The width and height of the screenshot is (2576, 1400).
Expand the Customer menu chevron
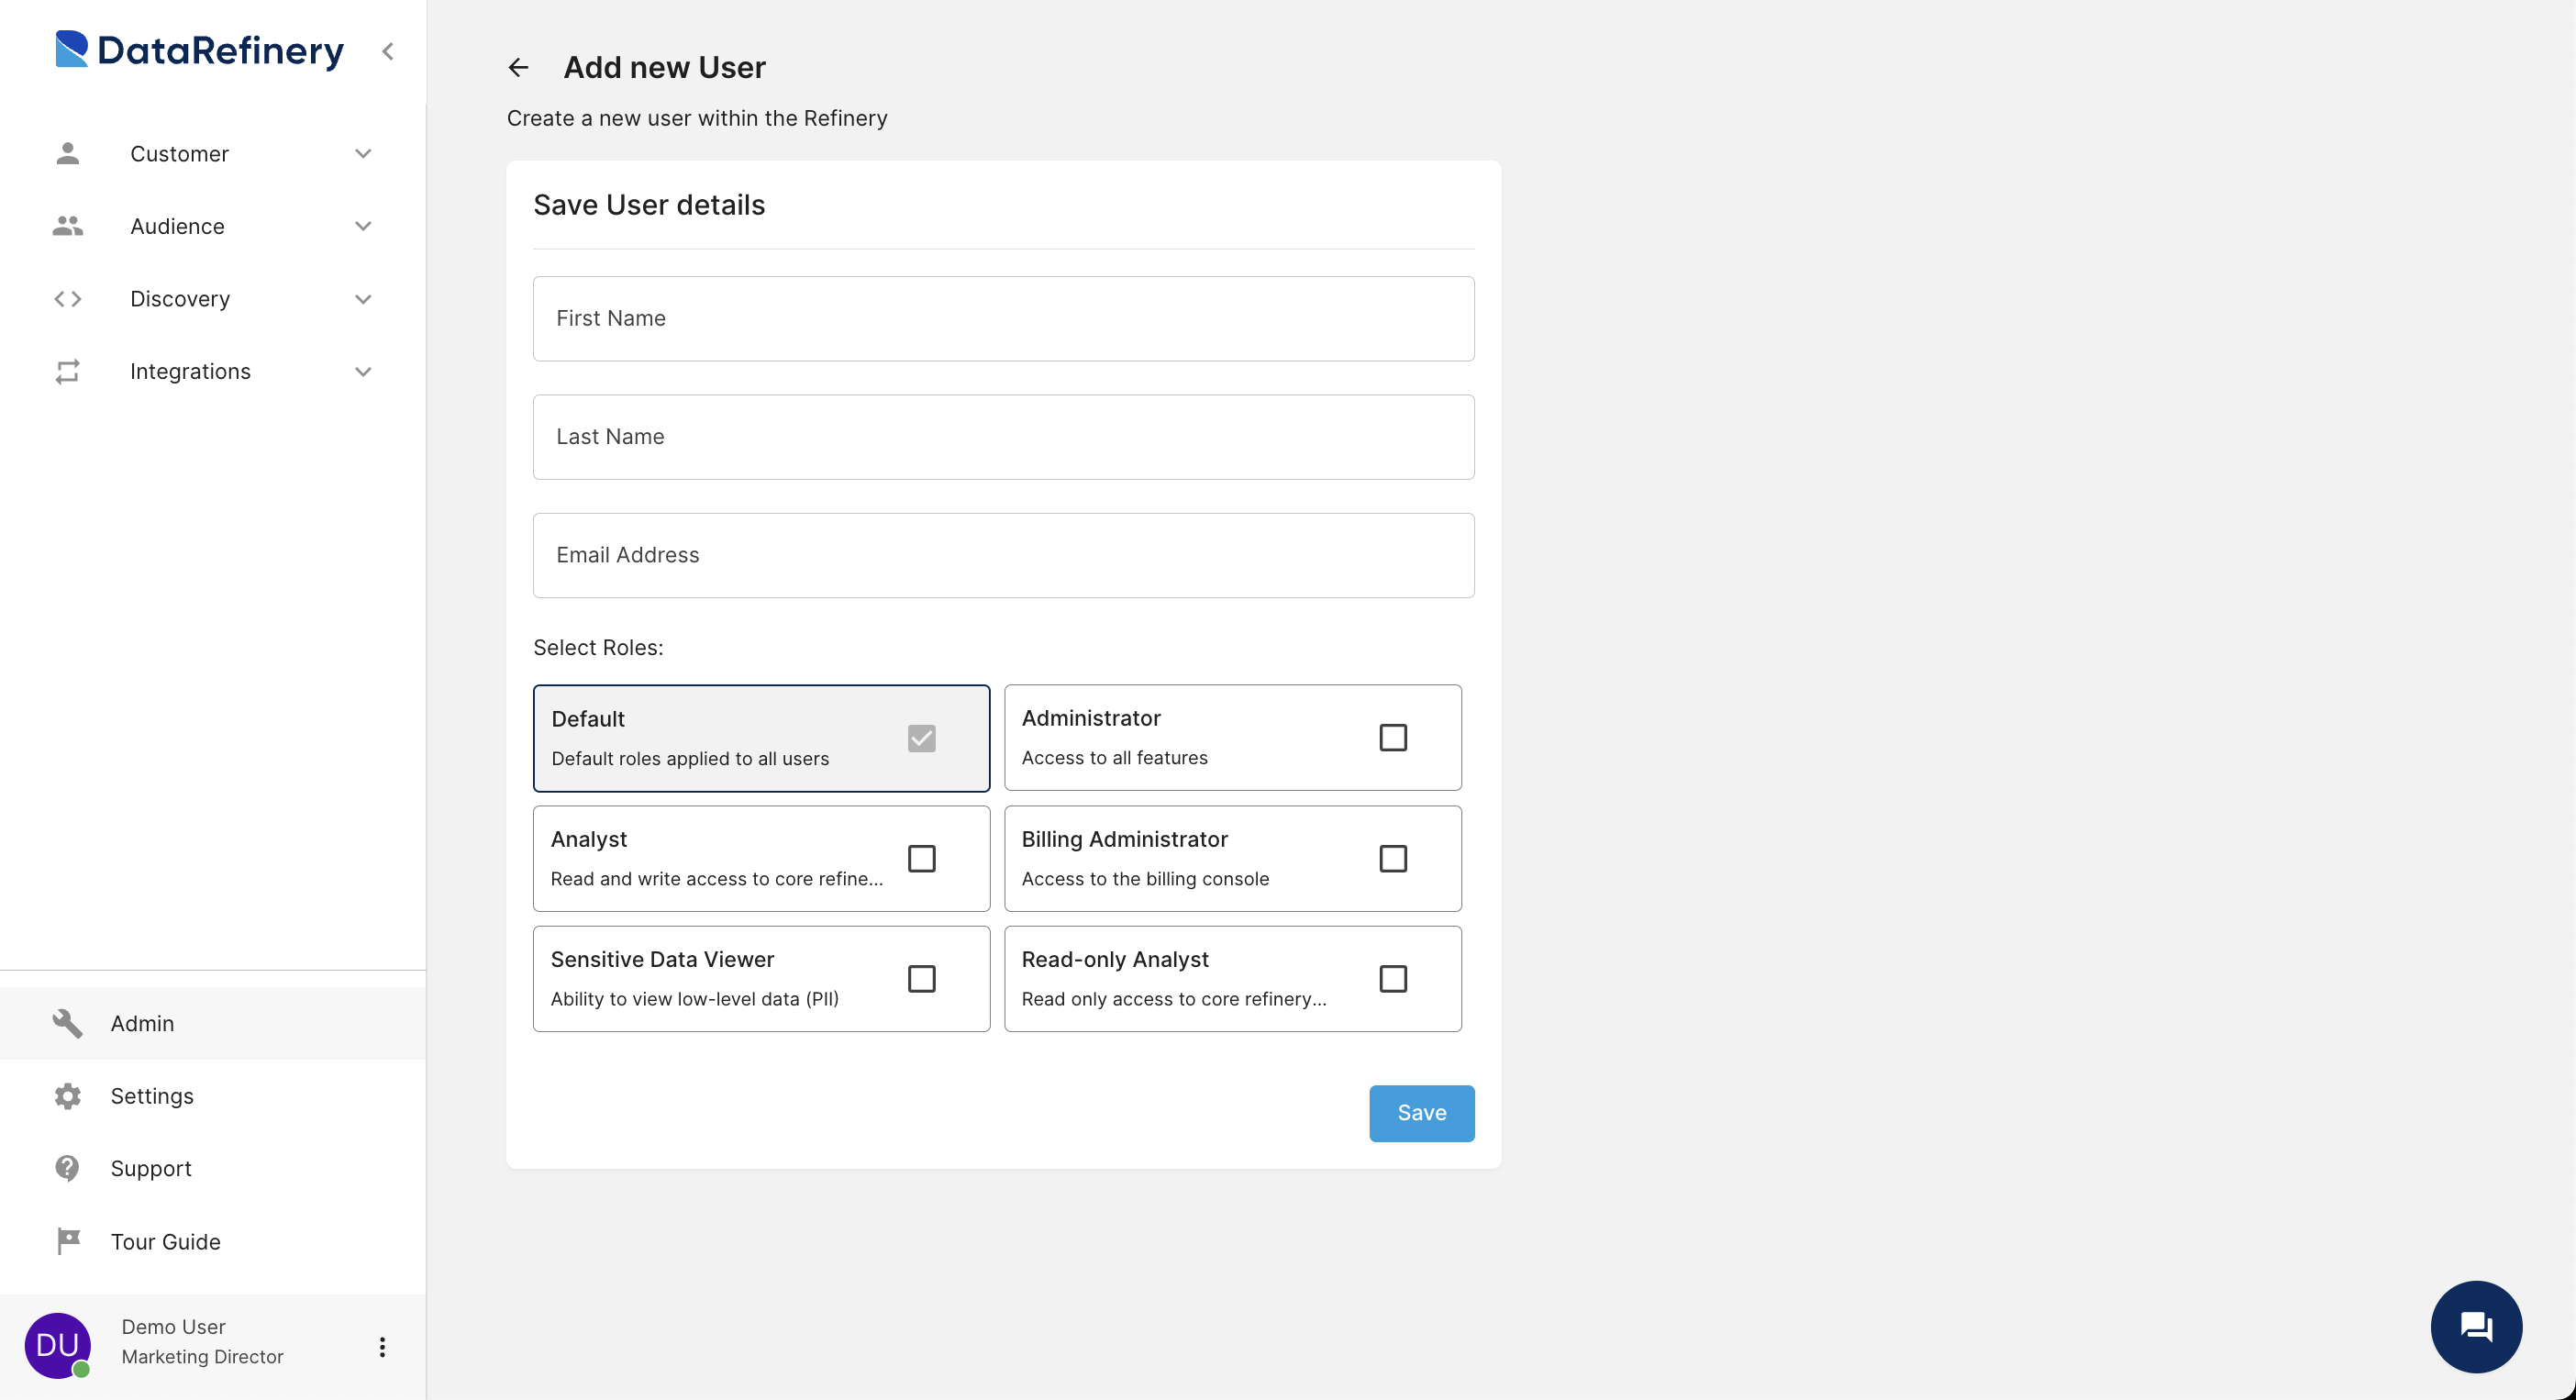tap(363, 153)
